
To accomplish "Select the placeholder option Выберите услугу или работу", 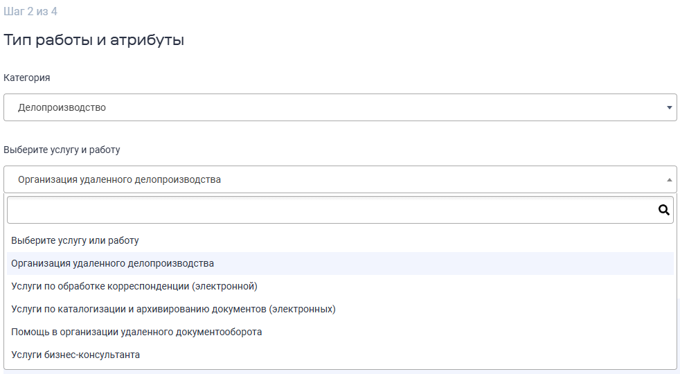I will (x=75, y=240).
